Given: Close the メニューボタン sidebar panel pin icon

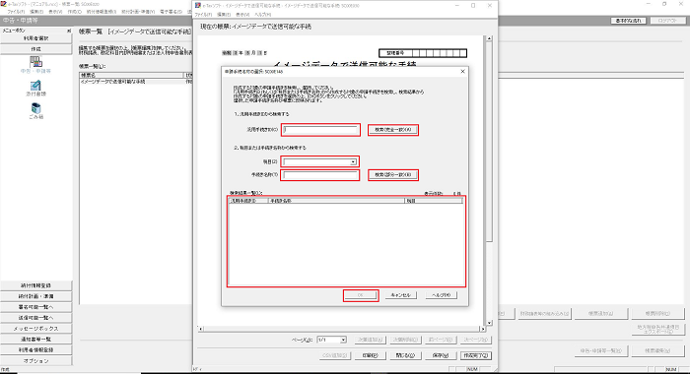Looking at the screenshot, I should (69, 31).
